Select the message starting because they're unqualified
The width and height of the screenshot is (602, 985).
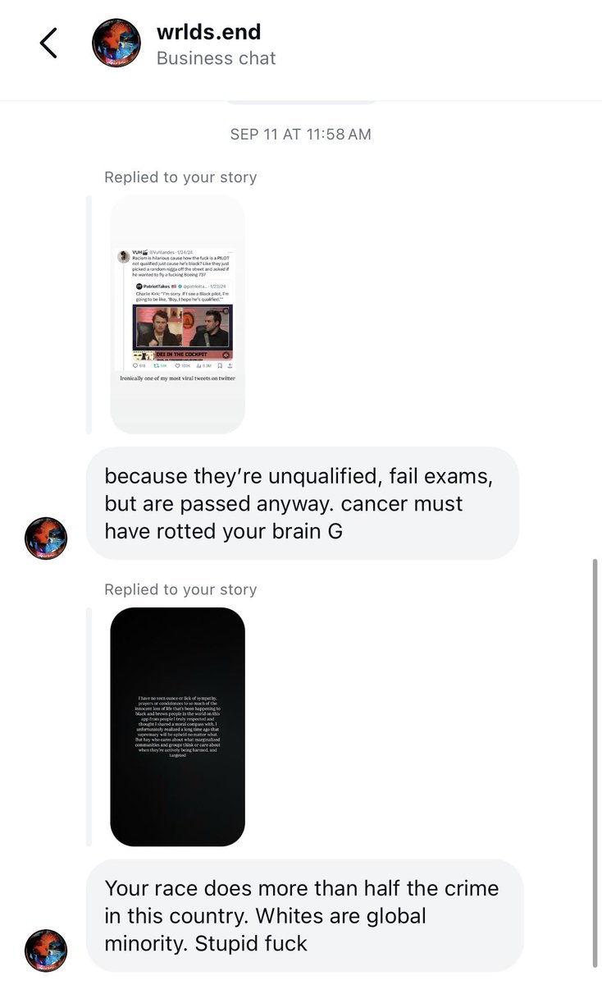[303, 503]
